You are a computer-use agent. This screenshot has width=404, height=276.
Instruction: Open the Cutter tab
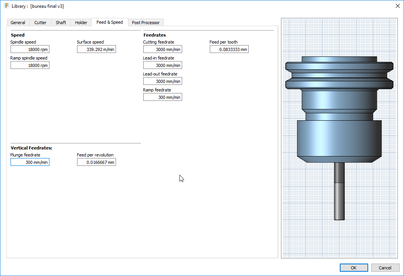coord(40,23)
